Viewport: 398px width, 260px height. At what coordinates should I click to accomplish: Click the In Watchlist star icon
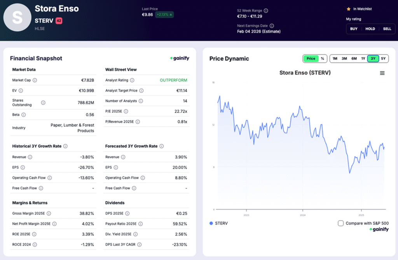point(349,9)
